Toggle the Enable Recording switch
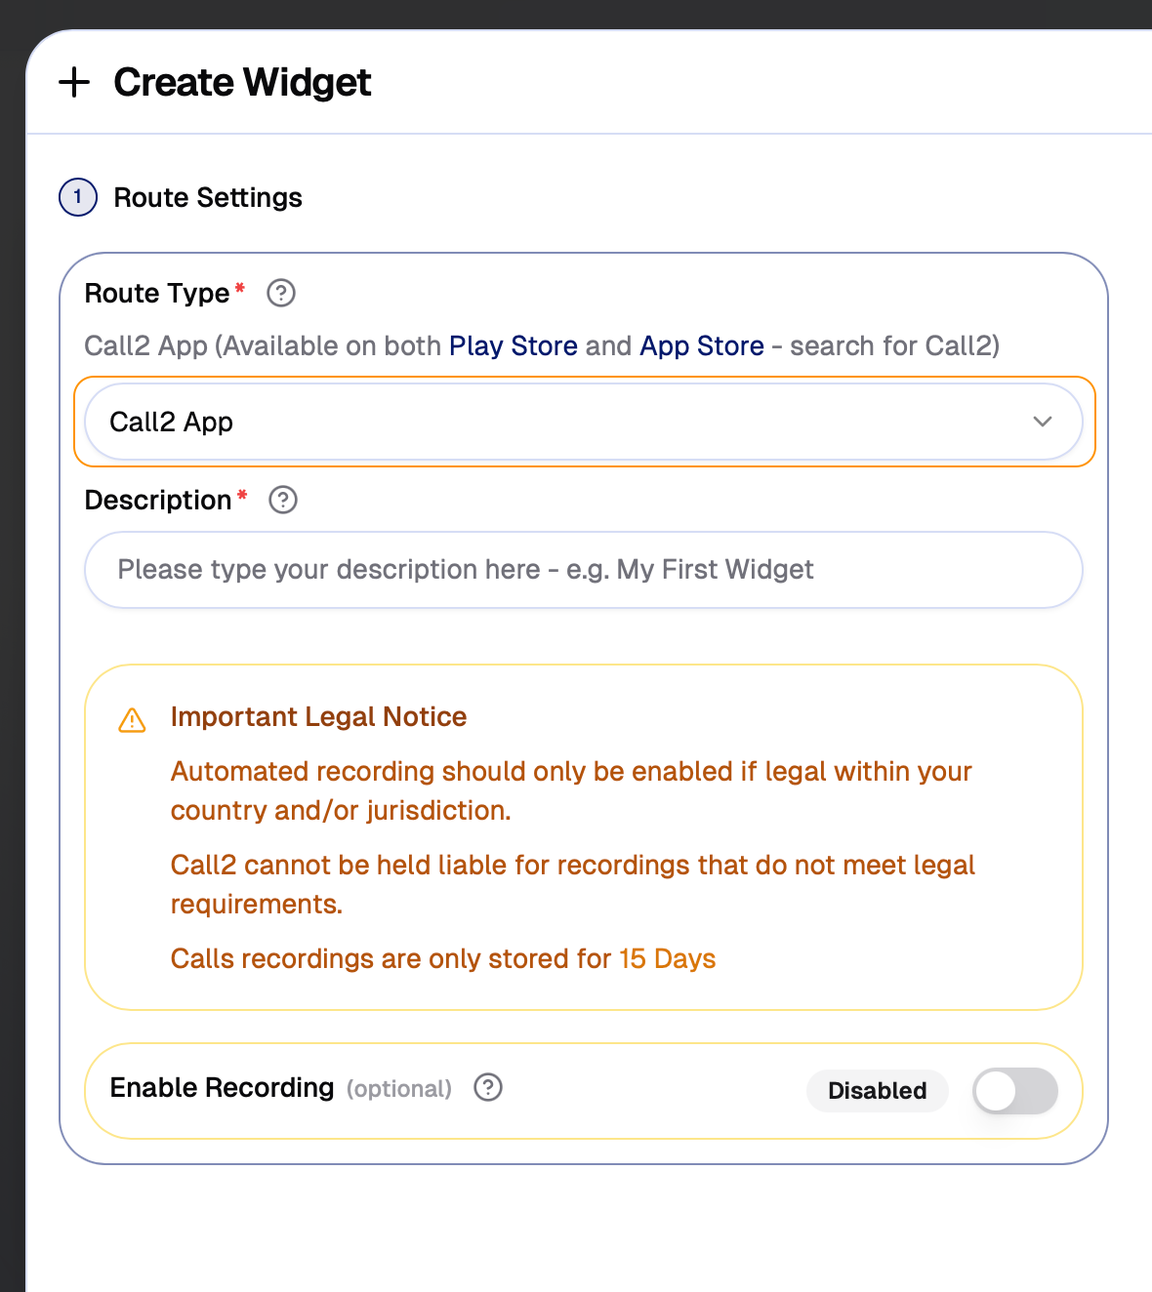 (1015, 1090)
